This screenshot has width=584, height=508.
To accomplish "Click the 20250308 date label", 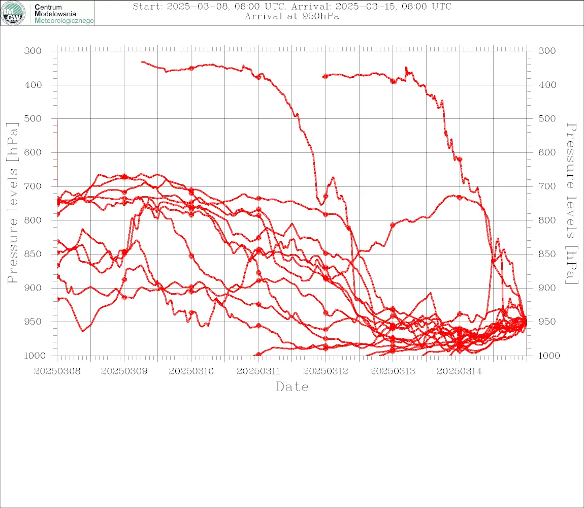I will point(57,371).
